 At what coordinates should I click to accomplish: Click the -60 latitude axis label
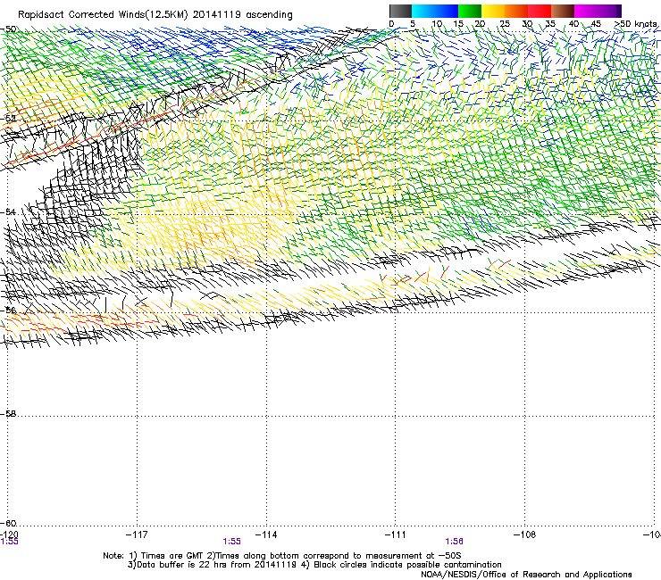8,523
